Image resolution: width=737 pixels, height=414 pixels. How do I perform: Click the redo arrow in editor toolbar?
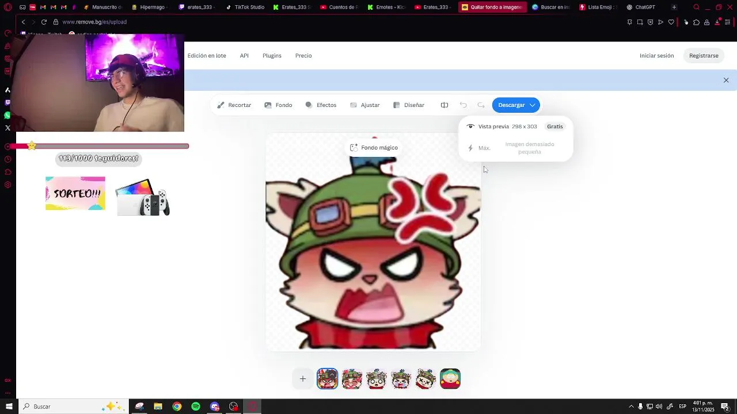[481, 105]
